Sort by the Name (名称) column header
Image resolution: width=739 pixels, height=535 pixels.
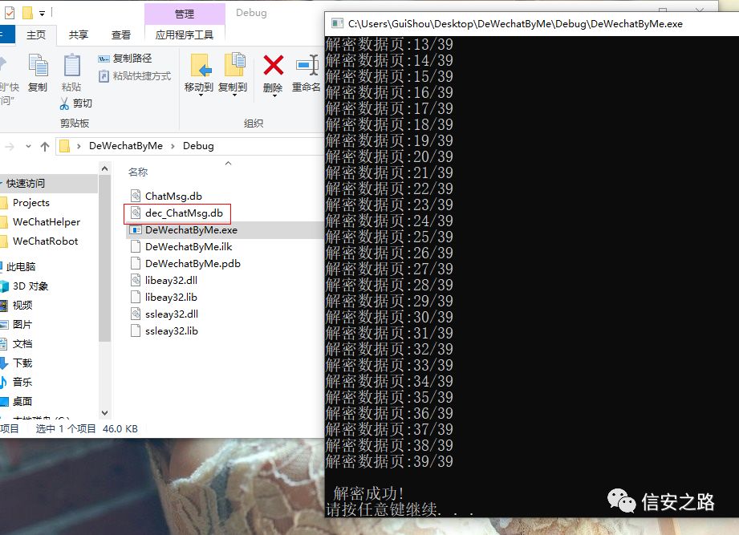[x=138, y=172]
